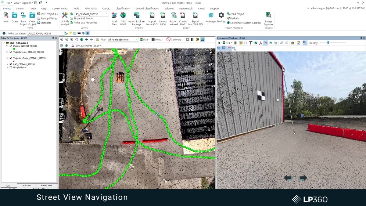Pin the Table Of Contents panel
366x206 pixels.
53,38
